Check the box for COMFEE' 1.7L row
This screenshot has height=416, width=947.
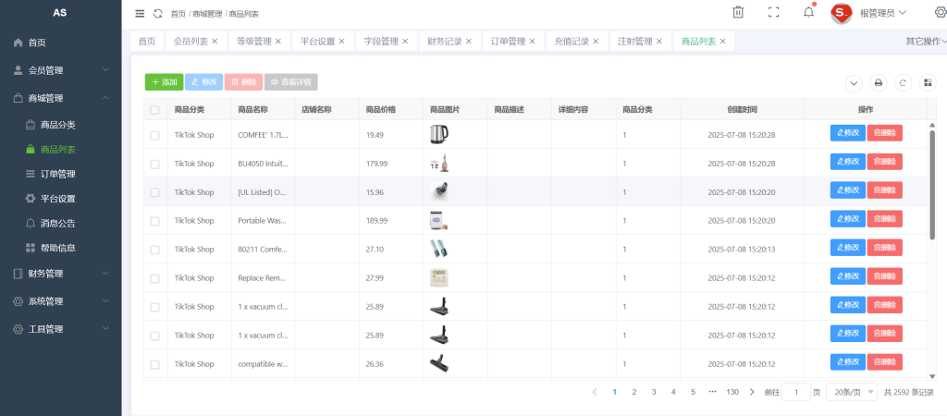pyautogui.click(x=154, y=135)
